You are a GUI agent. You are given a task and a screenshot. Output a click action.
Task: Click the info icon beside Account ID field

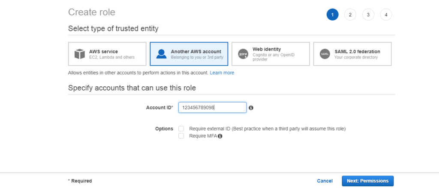pyautogui.click(x=251, y=108)
